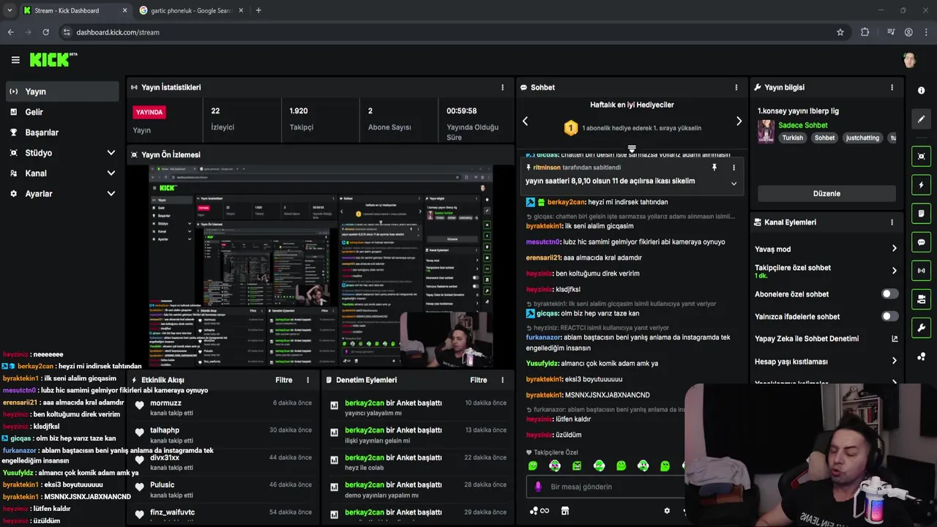This screenshot has height=527, width=937.
Task: Select Başarılar in left sidebar
Action: click(62, 132)
